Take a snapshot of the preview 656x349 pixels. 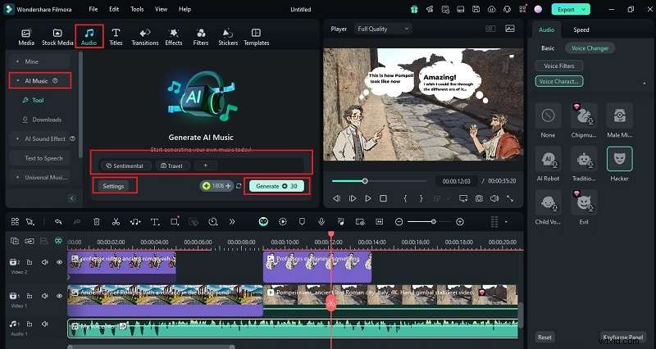479,198
